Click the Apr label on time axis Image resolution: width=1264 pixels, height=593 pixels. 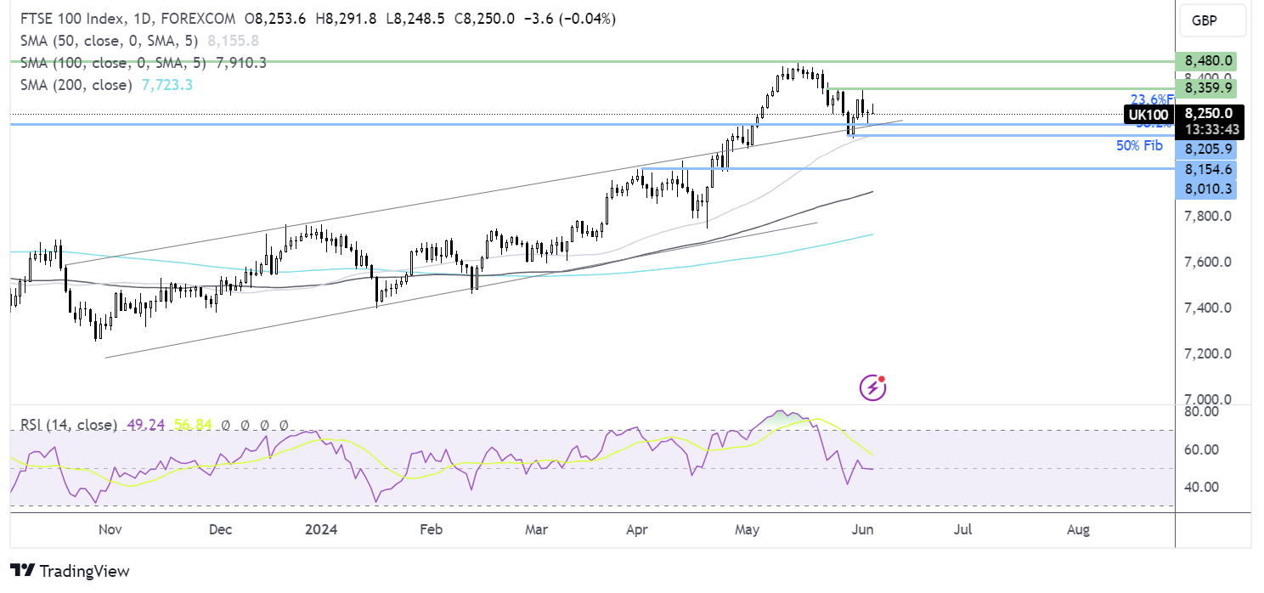pyautogui.click(x=636, y=530)
